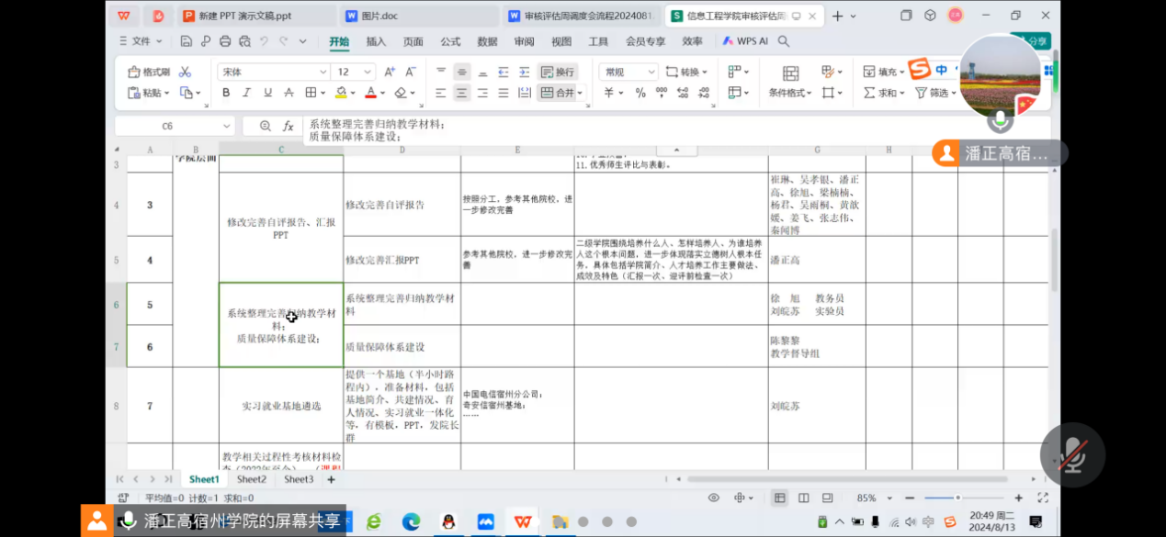Click the increase font size icon

pyautogui.click(x=389, y=73)
